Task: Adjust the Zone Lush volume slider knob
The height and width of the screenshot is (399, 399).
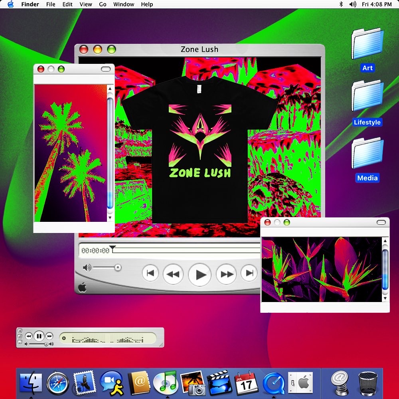Action: [x=118, y=268]
